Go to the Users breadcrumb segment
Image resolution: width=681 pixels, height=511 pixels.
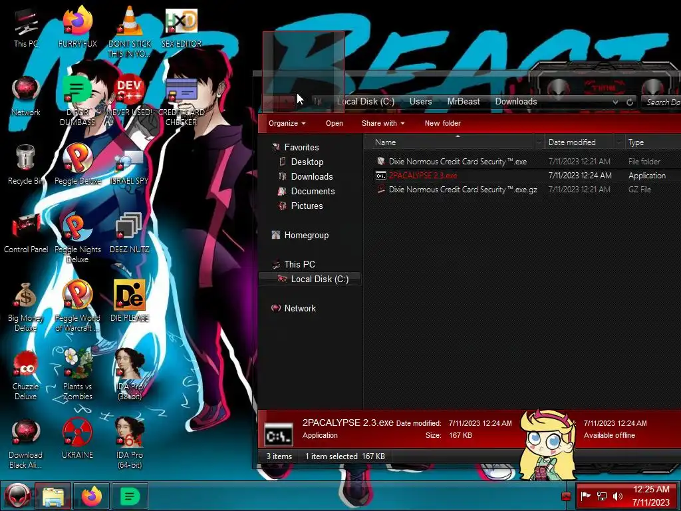pos(420,101)
